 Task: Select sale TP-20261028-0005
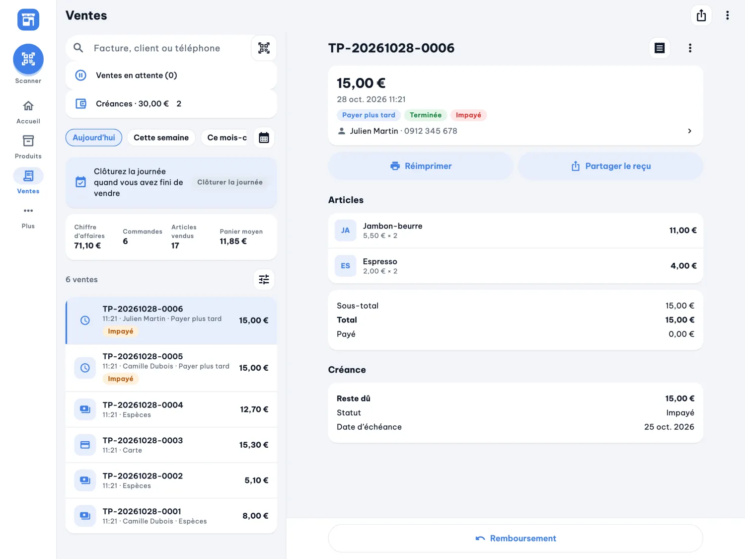pos(171,368)
